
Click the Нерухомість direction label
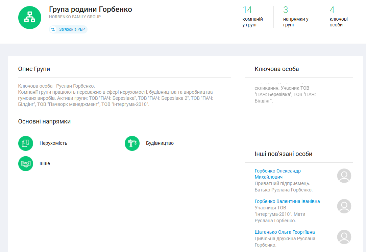click(53, 143)
